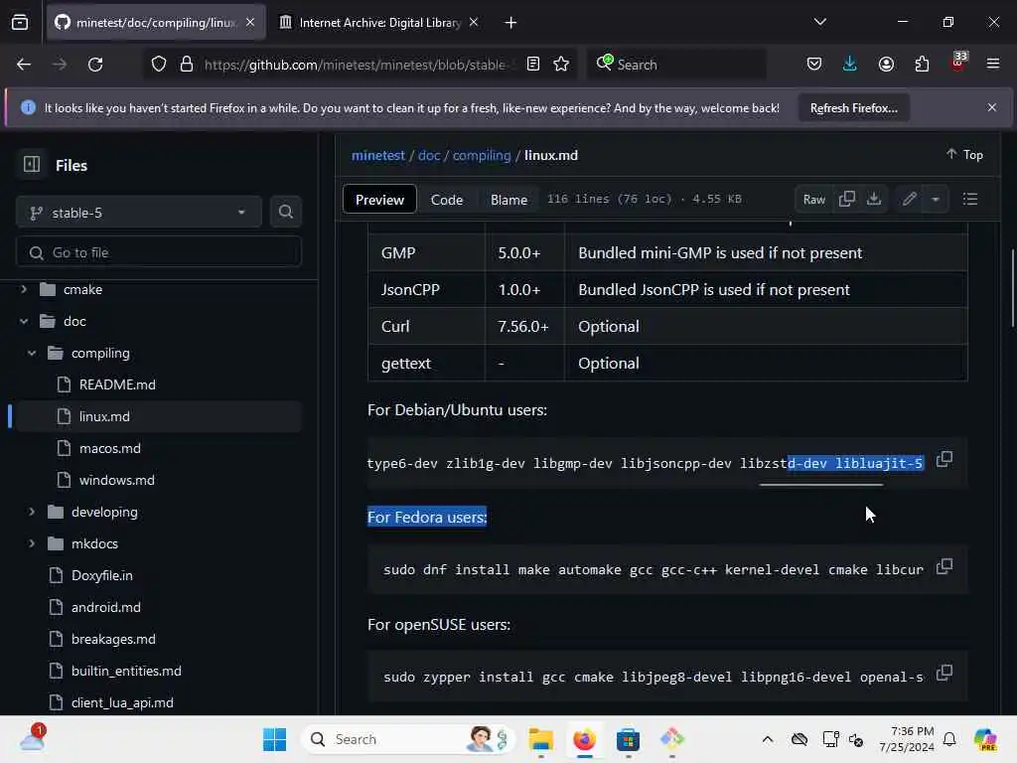Open the document outline list icon

click(969, 199)
